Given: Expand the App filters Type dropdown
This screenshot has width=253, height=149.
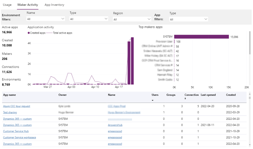Looking at the screenshot, I should click(x=189, y=19).
